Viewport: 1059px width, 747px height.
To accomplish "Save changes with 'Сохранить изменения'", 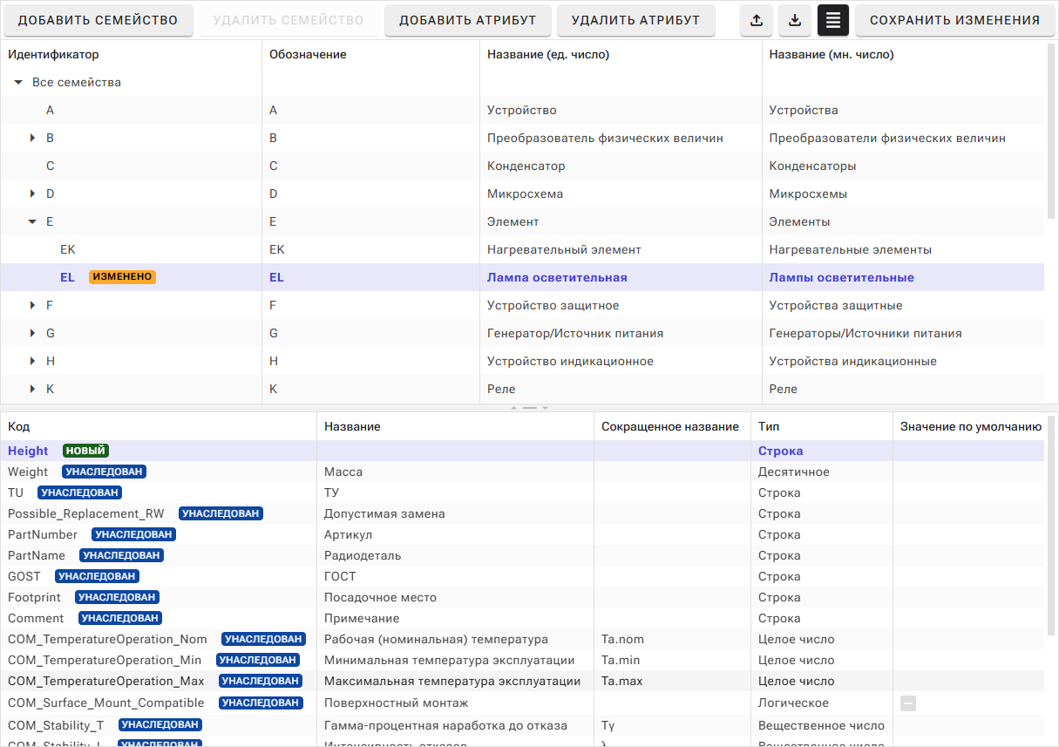I will pos(954,20).
